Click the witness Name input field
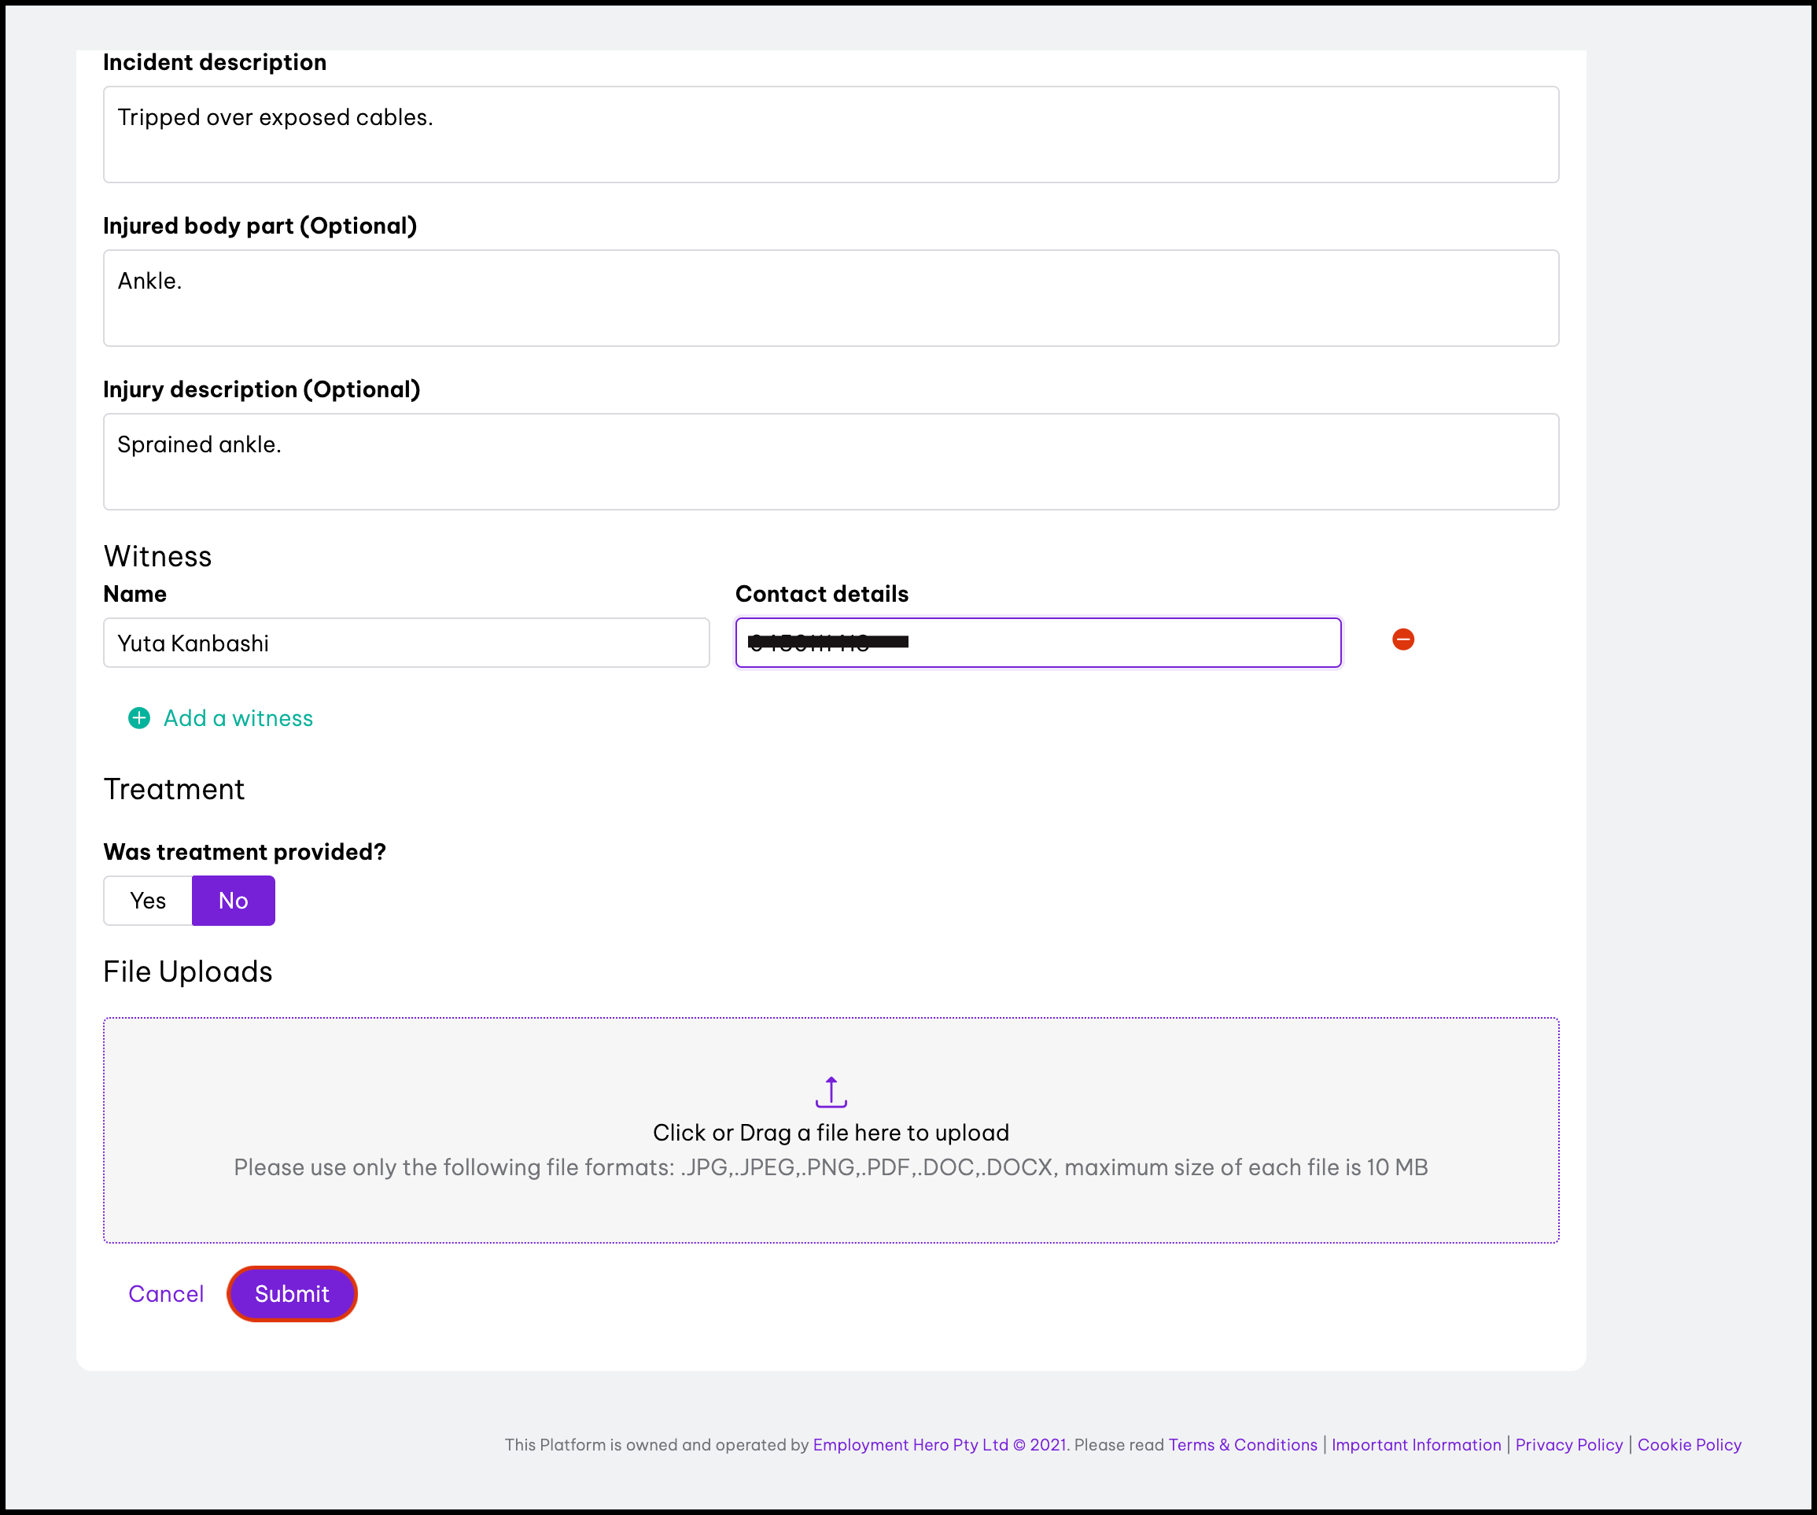Viewport: 1817px width, 1515px height. (x=406, y=643)
